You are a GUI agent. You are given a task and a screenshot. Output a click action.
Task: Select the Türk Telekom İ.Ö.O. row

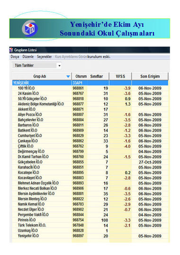90,225
